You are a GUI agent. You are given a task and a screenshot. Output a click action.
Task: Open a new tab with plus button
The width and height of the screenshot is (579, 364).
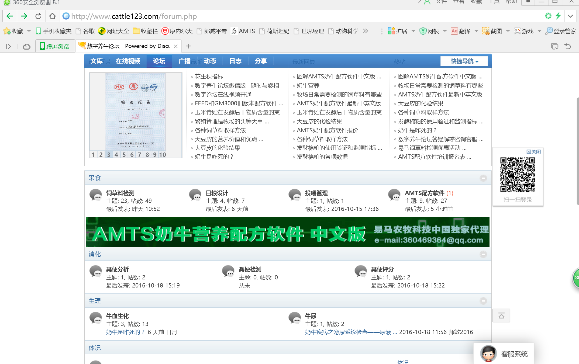point(188,46)
